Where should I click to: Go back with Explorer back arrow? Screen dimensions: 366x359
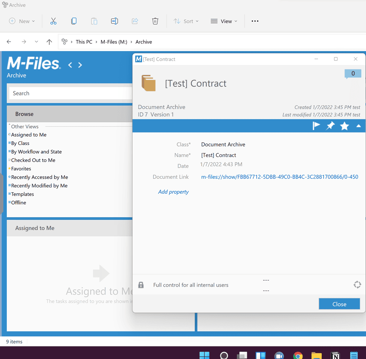tap(9, 42)
